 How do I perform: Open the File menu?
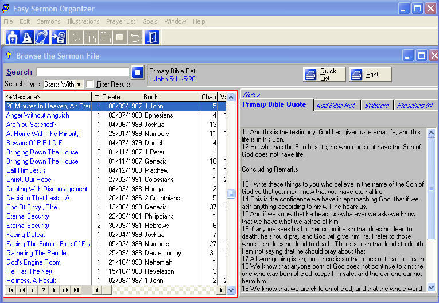(8, 21)
